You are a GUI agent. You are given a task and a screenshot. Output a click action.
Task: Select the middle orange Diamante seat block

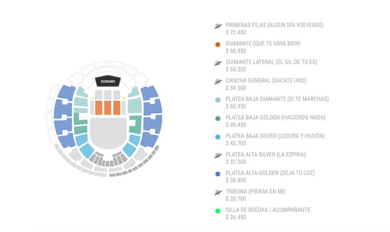108,107
